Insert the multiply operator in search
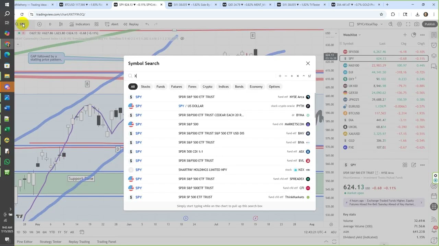This screenshot has height=246, width=439. 298,76
